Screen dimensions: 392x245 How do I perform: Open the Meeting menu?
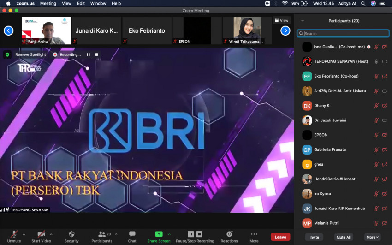(48, 4)
